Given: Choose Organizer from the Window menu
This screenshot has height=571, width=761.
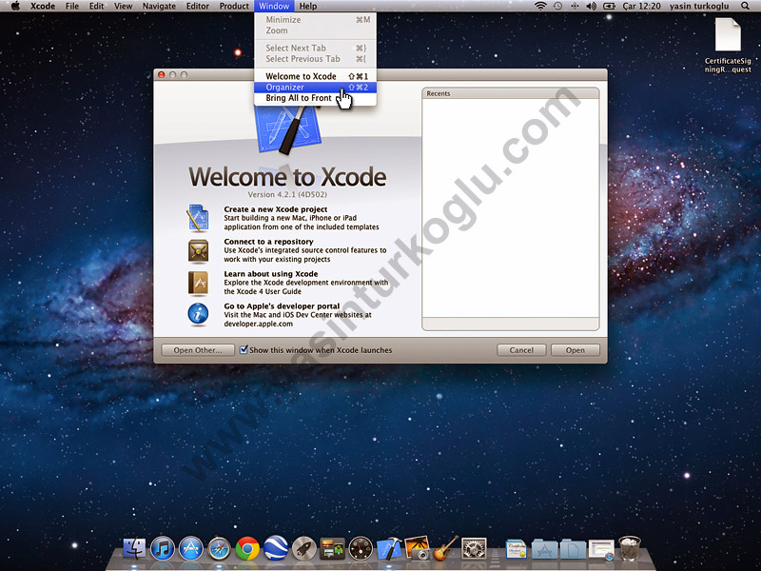Looking at the screenshot, I should pyautogui.click(x=316, y=88).
